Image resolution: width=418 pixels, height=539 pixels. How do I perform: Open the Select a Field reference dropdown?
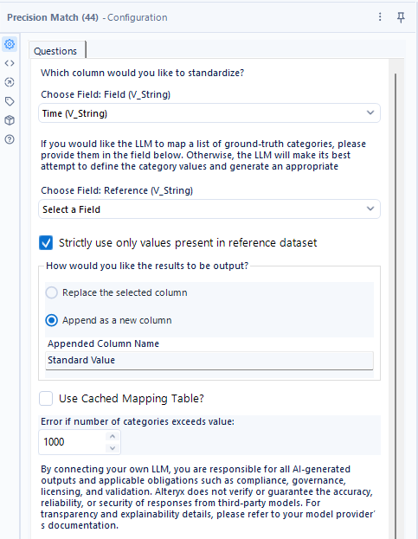(209, 209)
